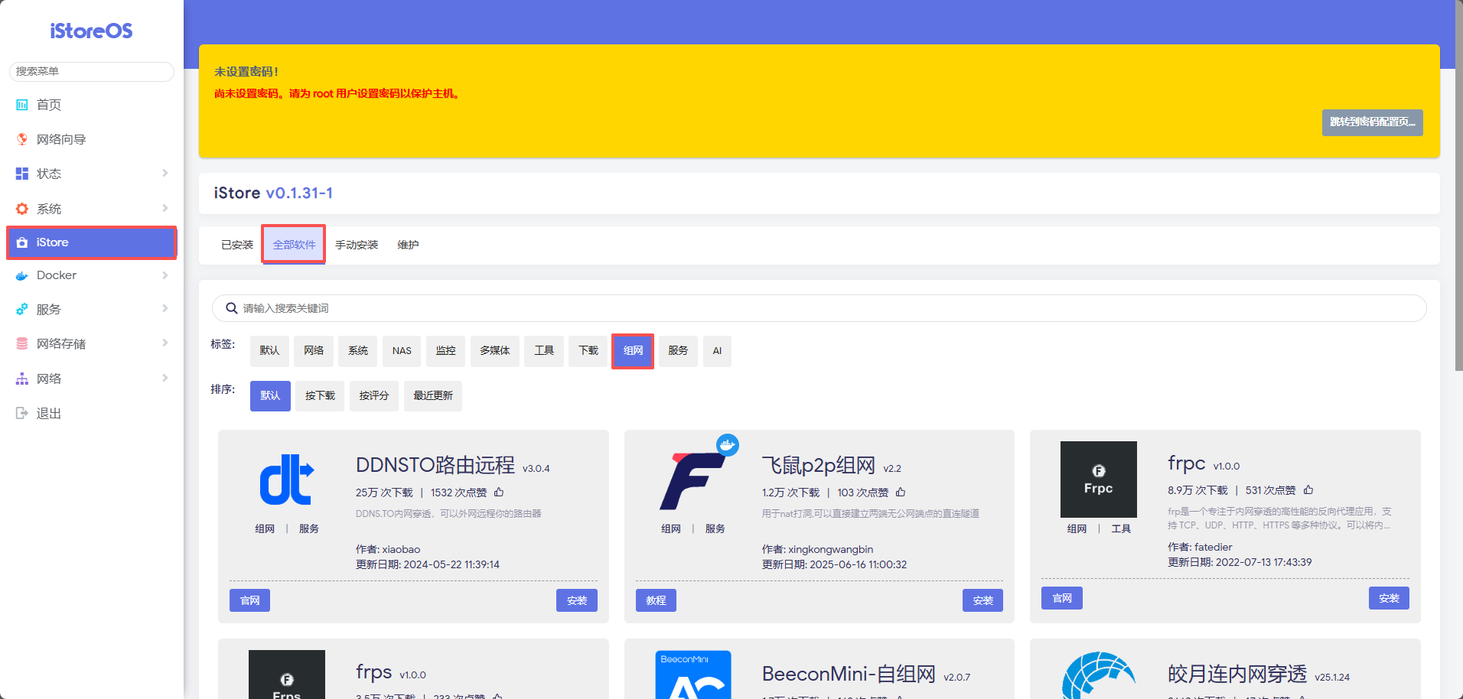Viewport: 1463px width, 699px height.
Task: Click the 网络向导 icon in sidebar
Action: click(x=22, y=139)
